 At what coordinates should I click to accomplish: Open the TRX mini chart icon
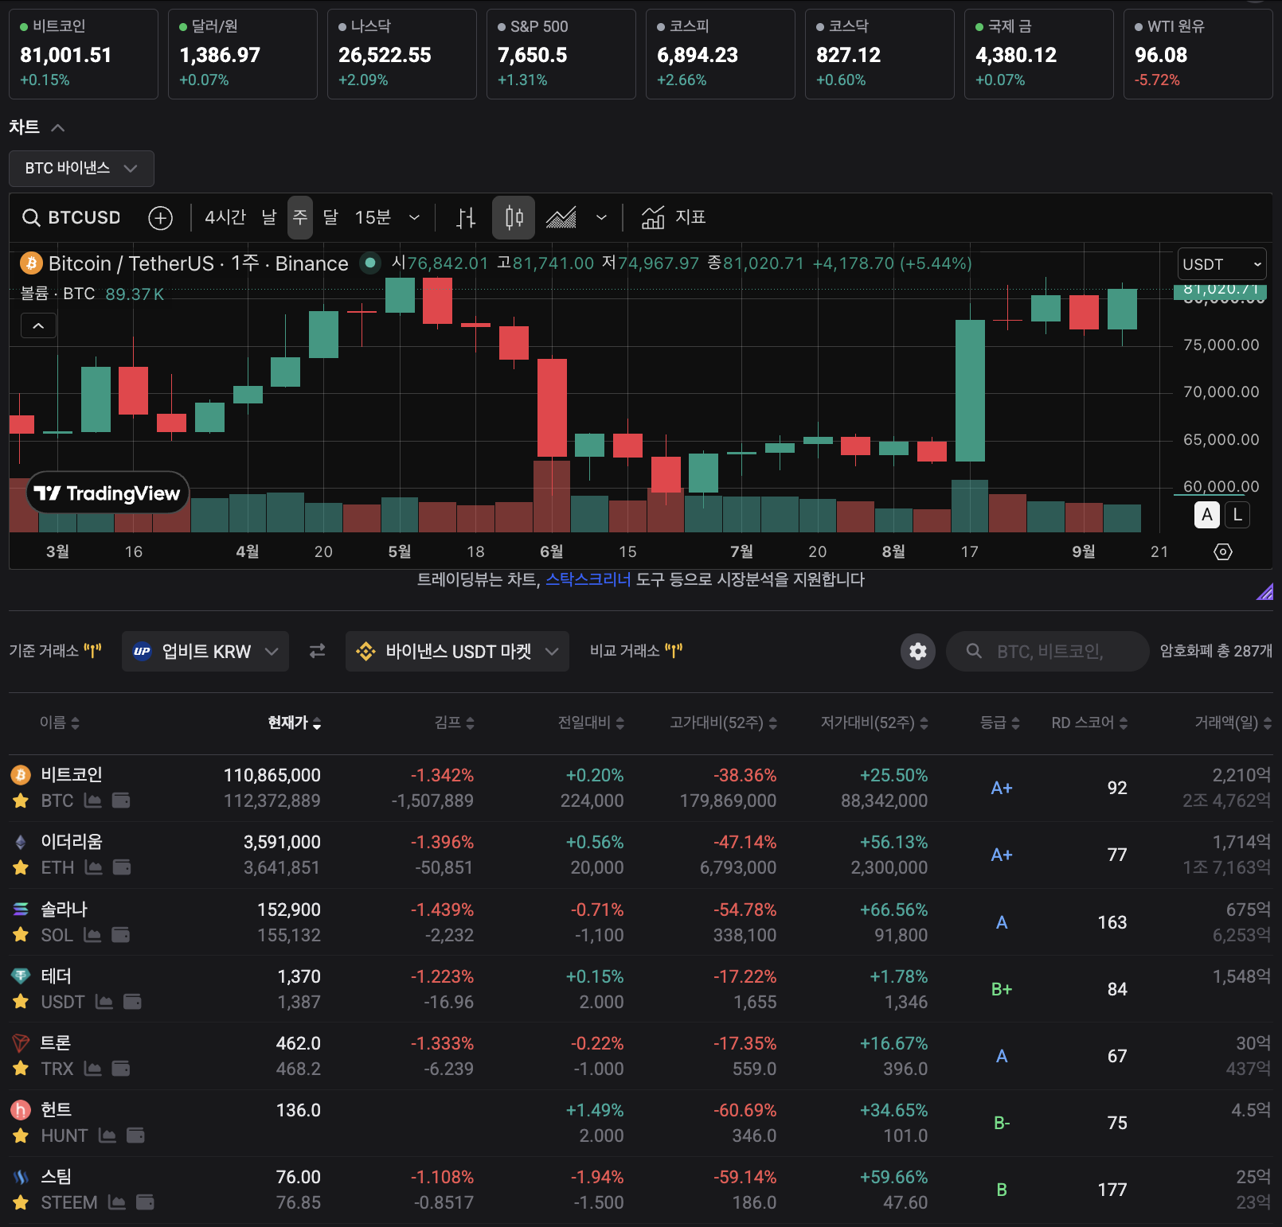coord(93,1069)
